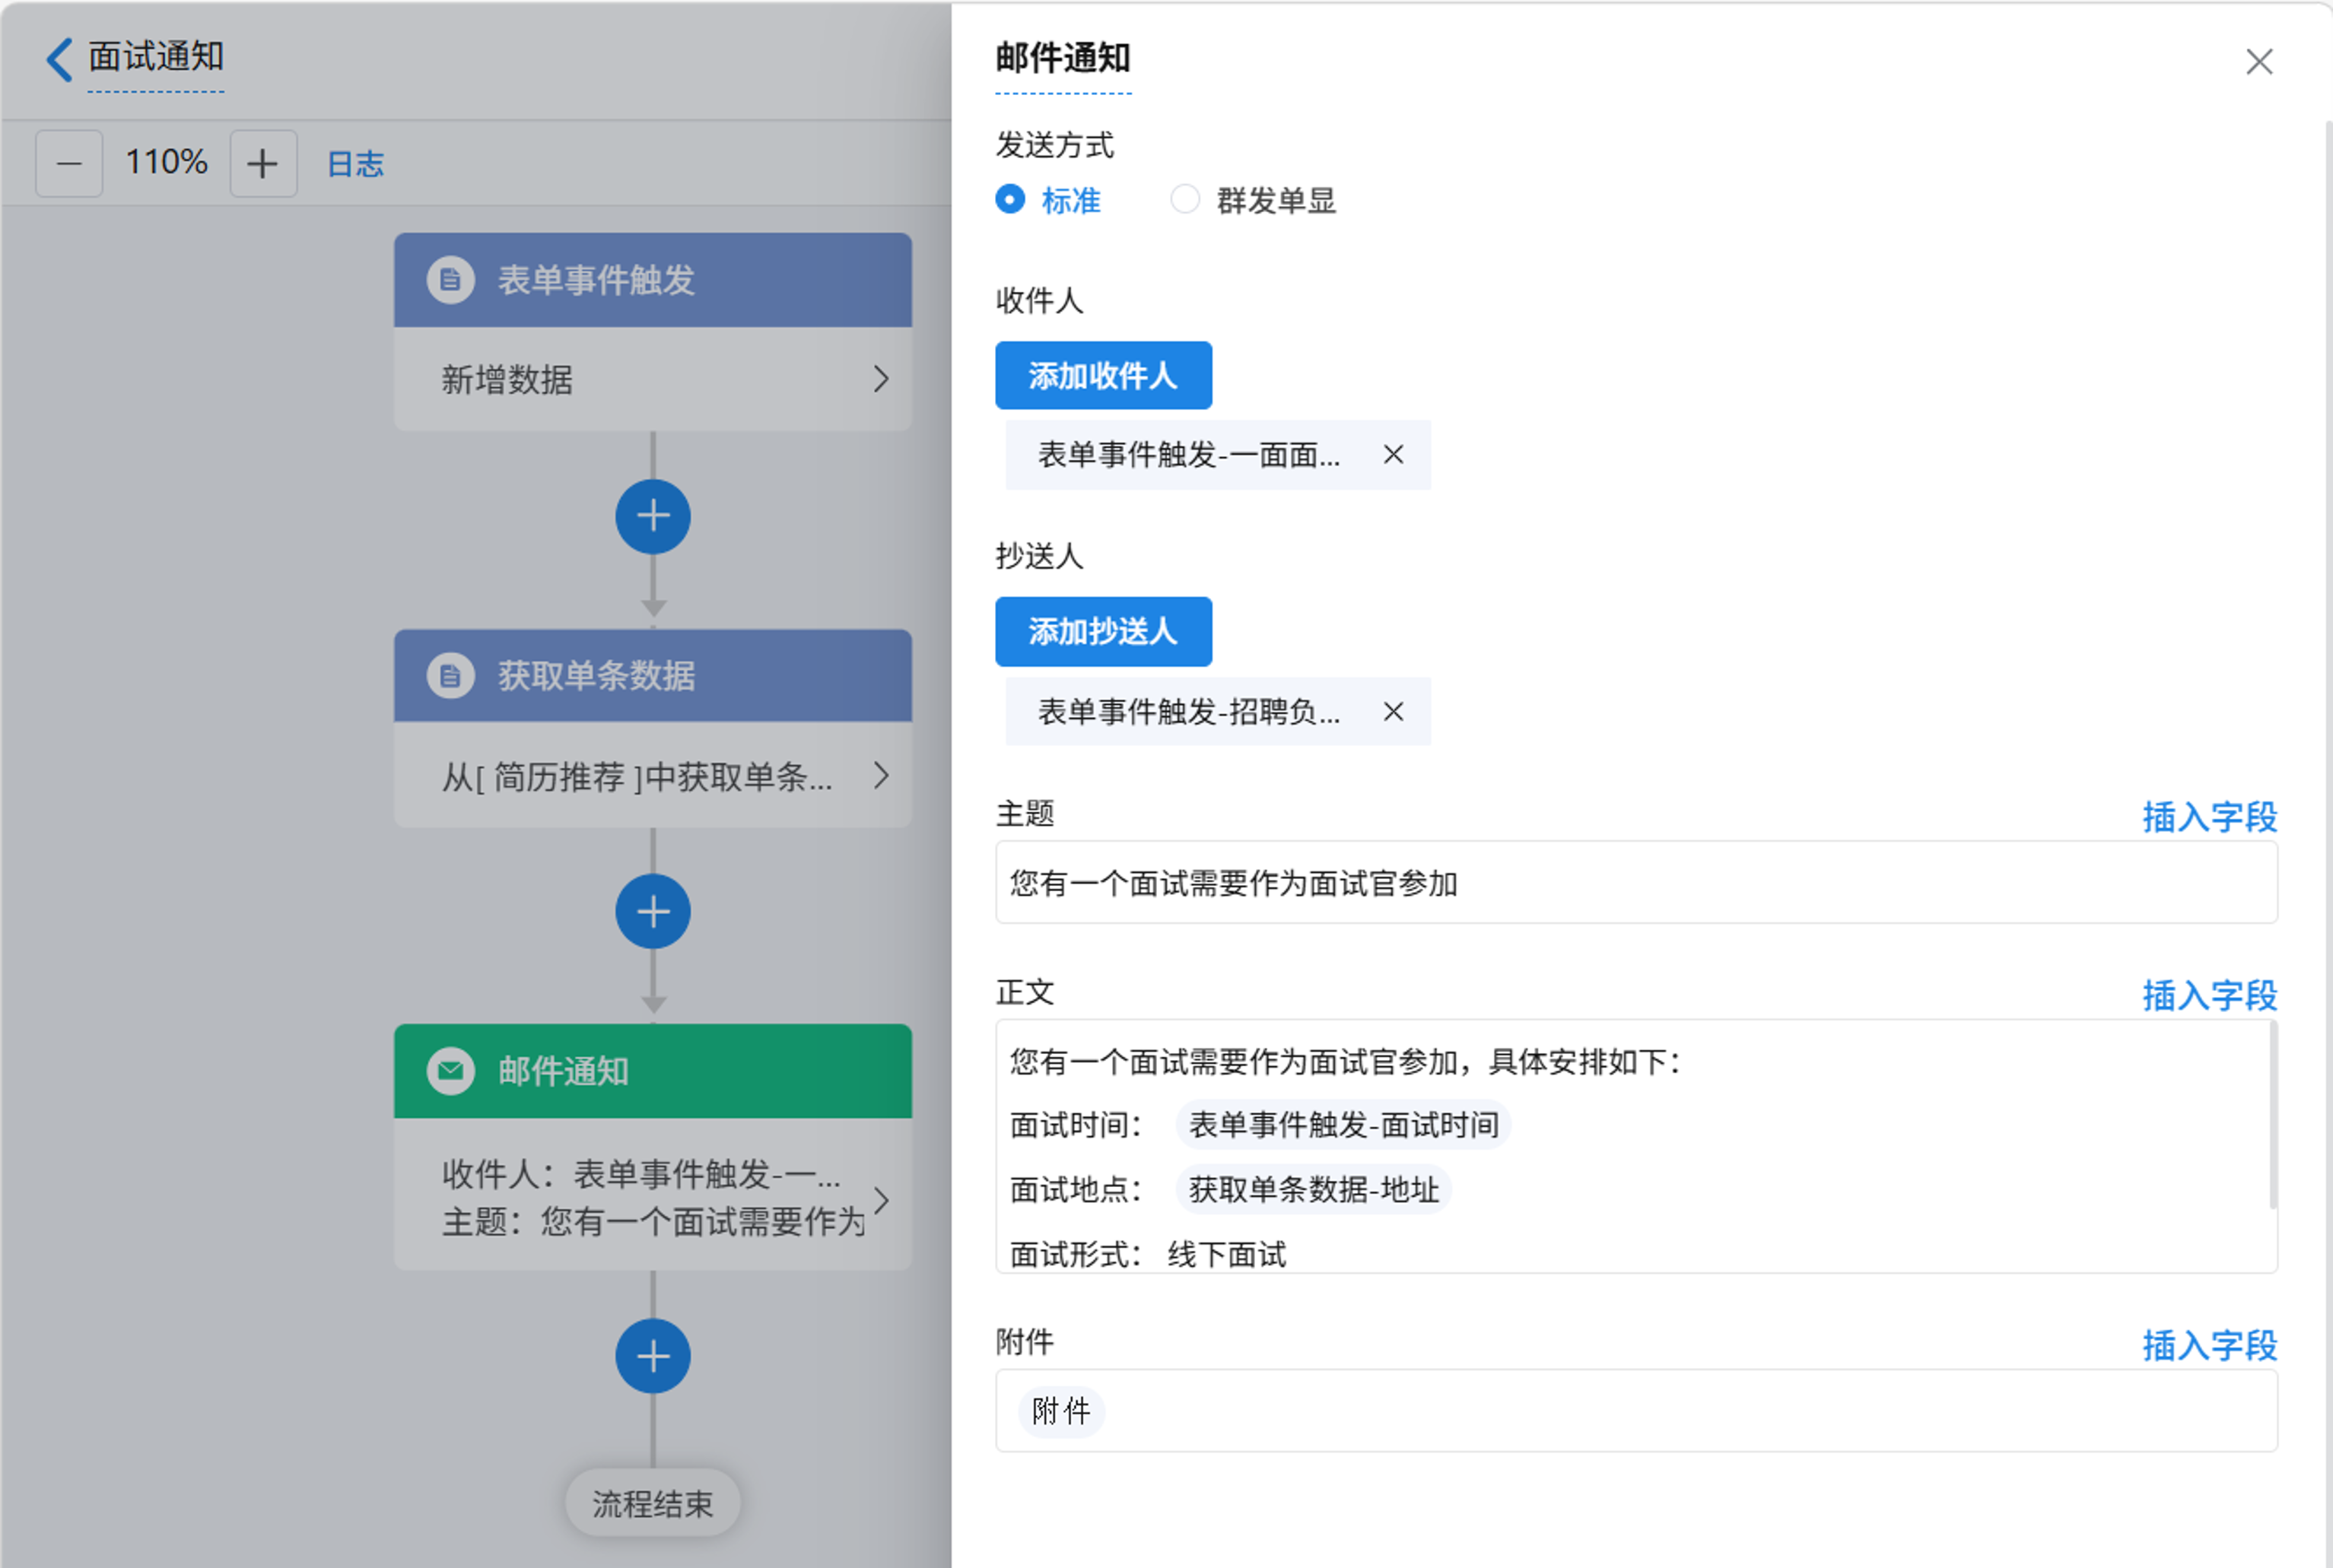This screenshot has width=2333, height=1568.
Task: Click the back arrow beside 面试通知
Action: pyautogui.click(x=60, y=59)
